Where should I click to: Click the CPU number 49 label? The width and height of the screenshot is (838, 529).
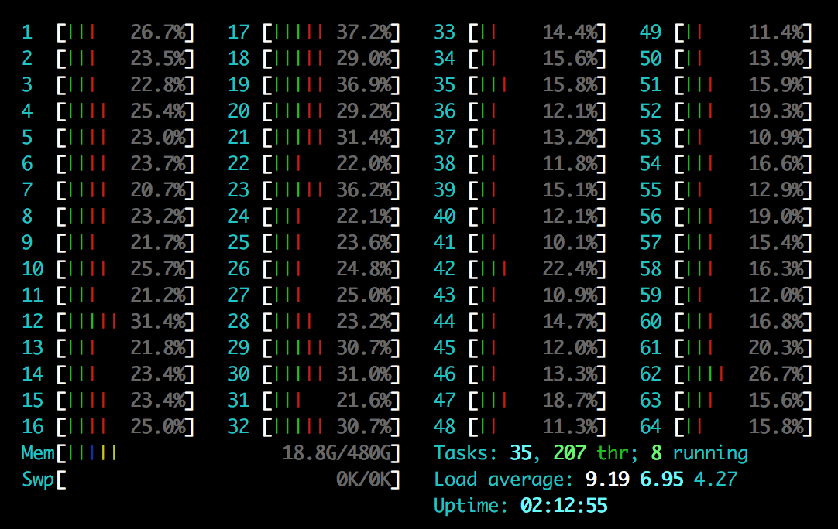[651, 32]
